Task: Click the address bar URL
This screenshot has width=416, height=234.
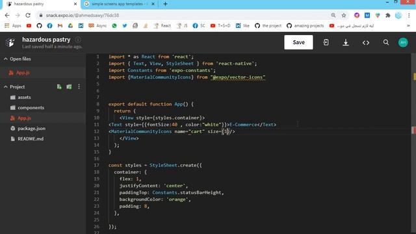Action: click(83, 16)
